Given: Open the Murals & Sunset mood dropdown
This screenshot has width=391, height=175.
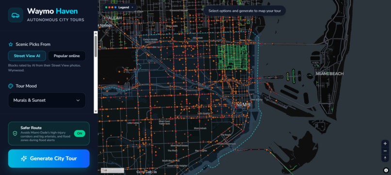Looking at the screenshot, I should (47, 101).
